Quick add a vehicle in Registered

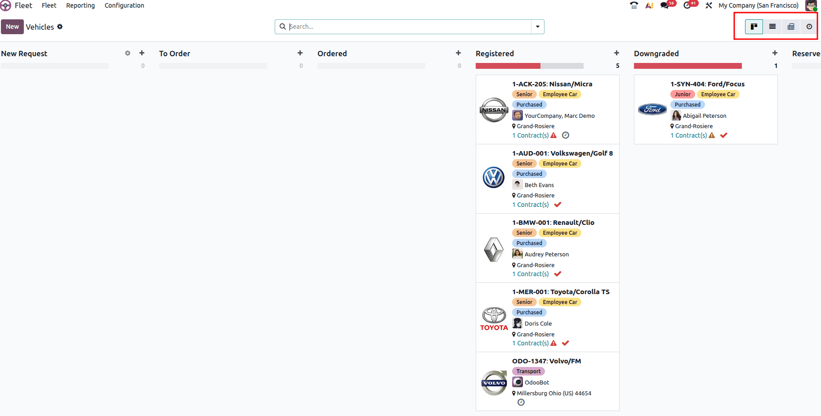[x=617, y=53]
